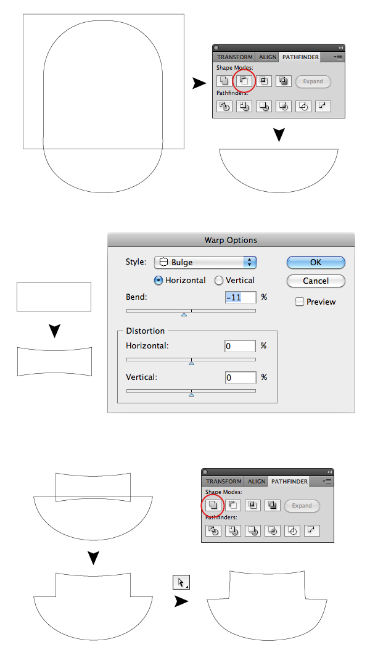Screen dimensions: 370x655
Task: Click Crop in the bottom Pathfinder panel
Action: point(271,530)
